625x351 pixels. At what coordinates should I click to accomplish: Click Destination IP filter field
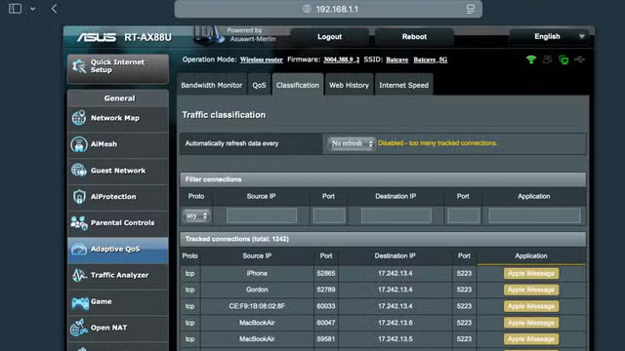pyautogui.click(x=396, y=215)
